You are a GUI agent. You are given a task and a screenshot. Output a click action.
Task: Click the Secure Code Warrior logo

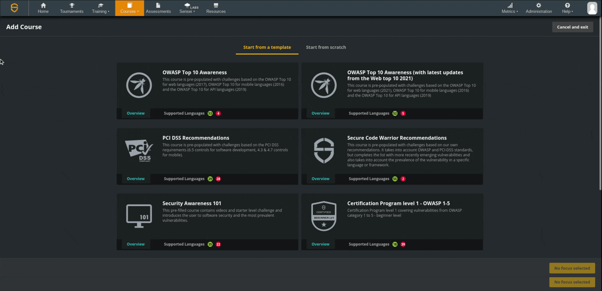point(14,8)
